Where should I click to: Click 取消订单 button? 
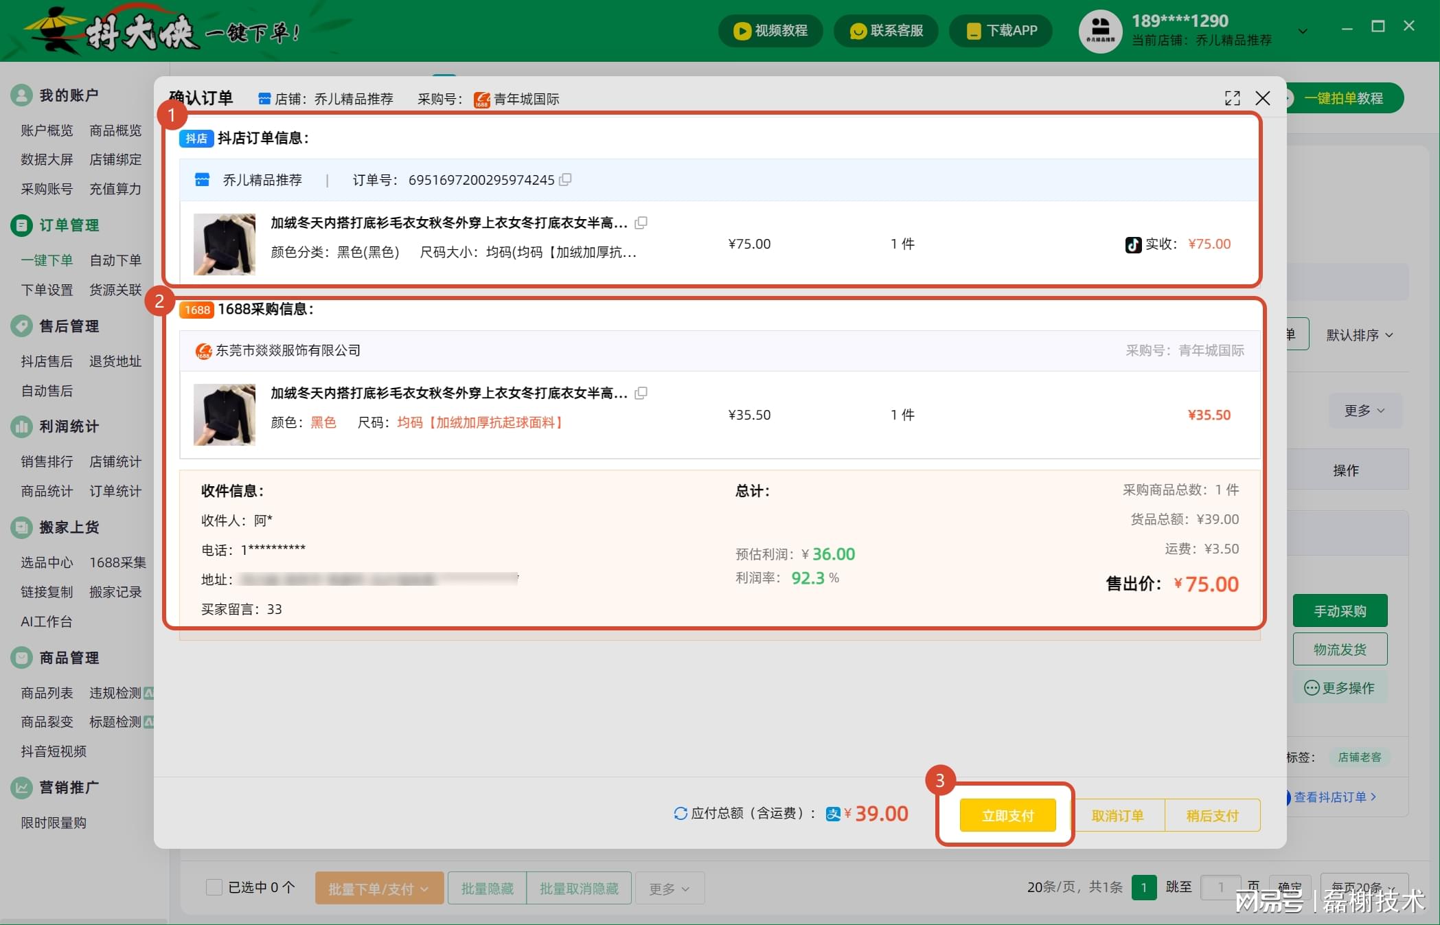1117,815
